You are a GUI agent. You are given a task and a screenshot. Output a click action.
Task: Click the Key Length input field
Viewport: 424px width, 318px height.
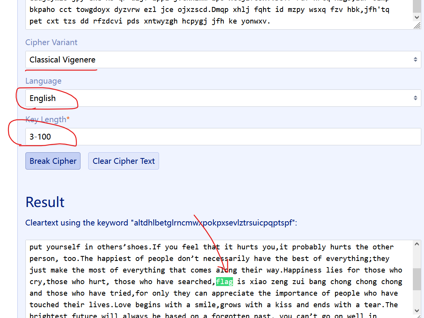click(x=223, y=137)
